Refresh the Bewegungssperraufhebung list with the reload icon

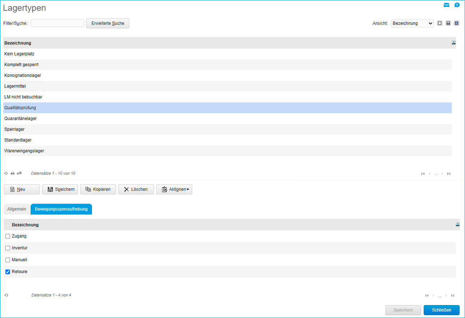(6, 295)
